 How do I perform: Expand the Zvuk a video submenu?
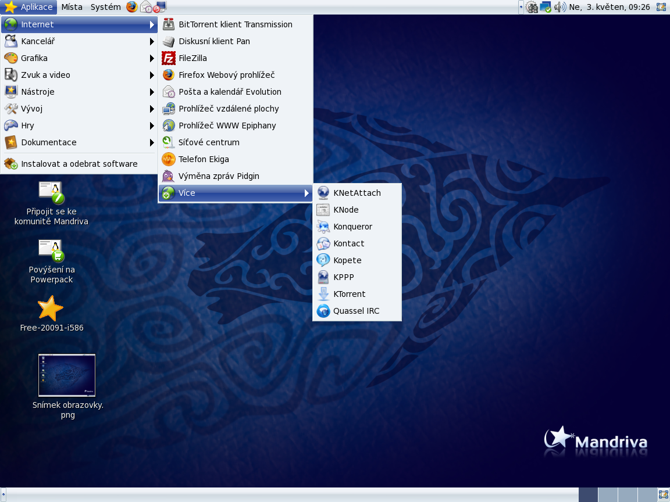pos(80,75)
